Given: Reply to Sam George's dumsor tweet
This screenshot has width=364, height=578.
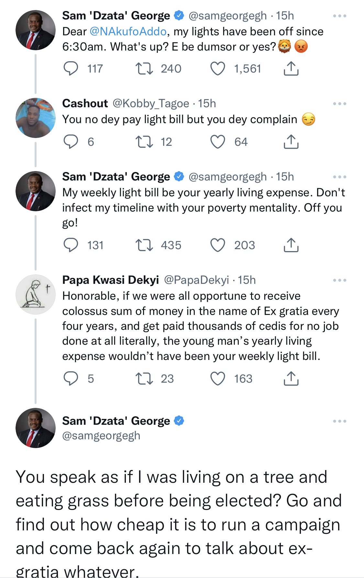Looking at the screenshot, I should (71, 69).
